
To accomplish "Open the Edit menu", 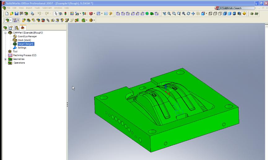I will tap(15, 8).
